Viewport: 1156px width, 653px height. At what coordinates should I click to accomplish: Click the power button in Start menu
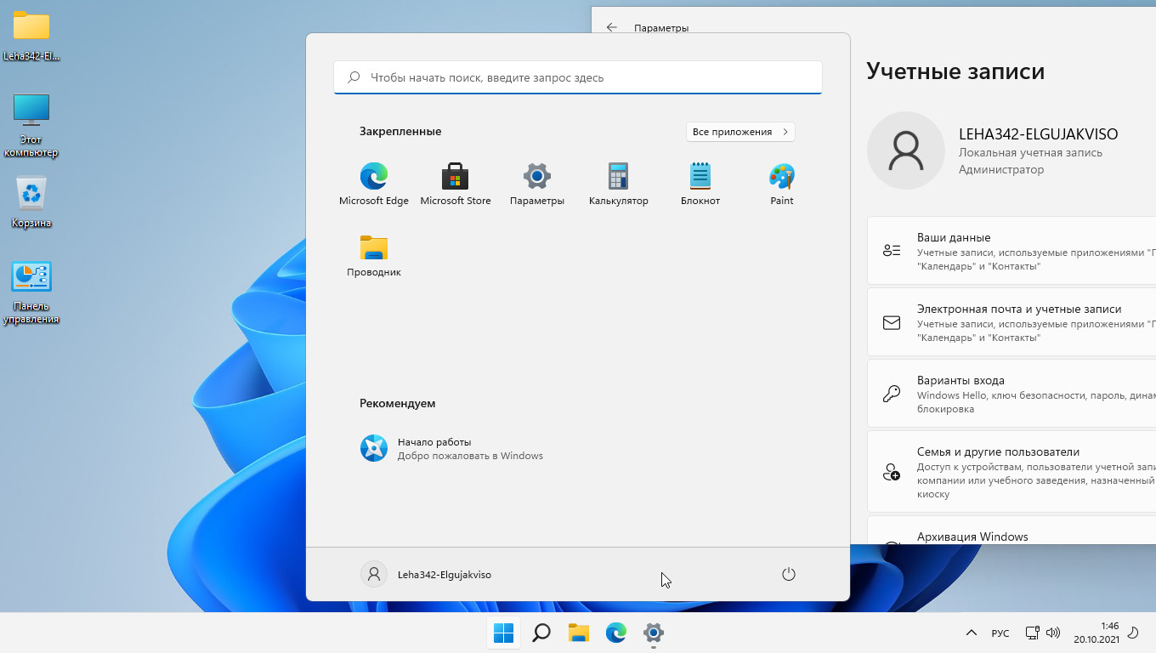pos(788,575)
